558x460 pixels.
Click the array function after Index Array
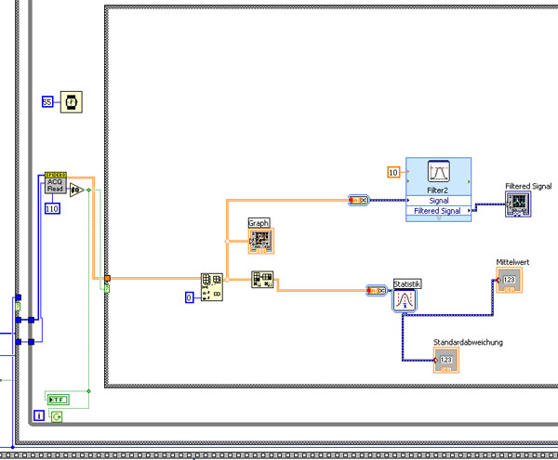click(262, 280)
